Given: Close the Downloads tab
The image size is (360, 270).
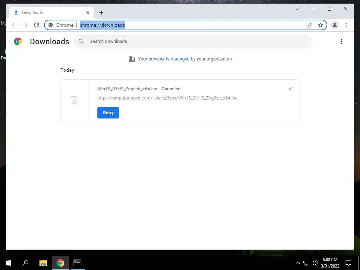Looking at the screenshot, I should [x=88, y=13].
